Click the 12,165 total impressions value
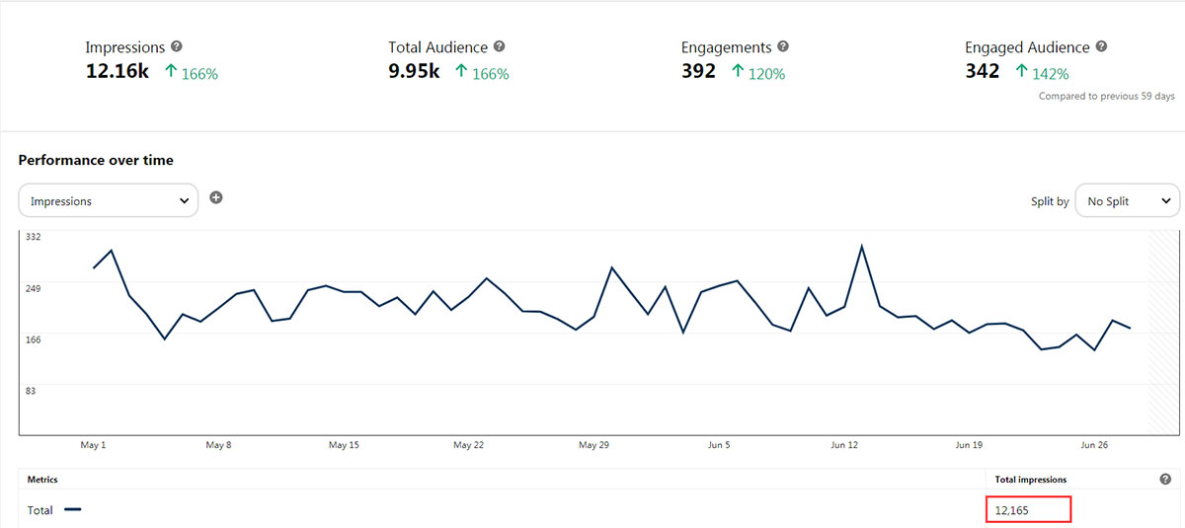 [1013, 510]
